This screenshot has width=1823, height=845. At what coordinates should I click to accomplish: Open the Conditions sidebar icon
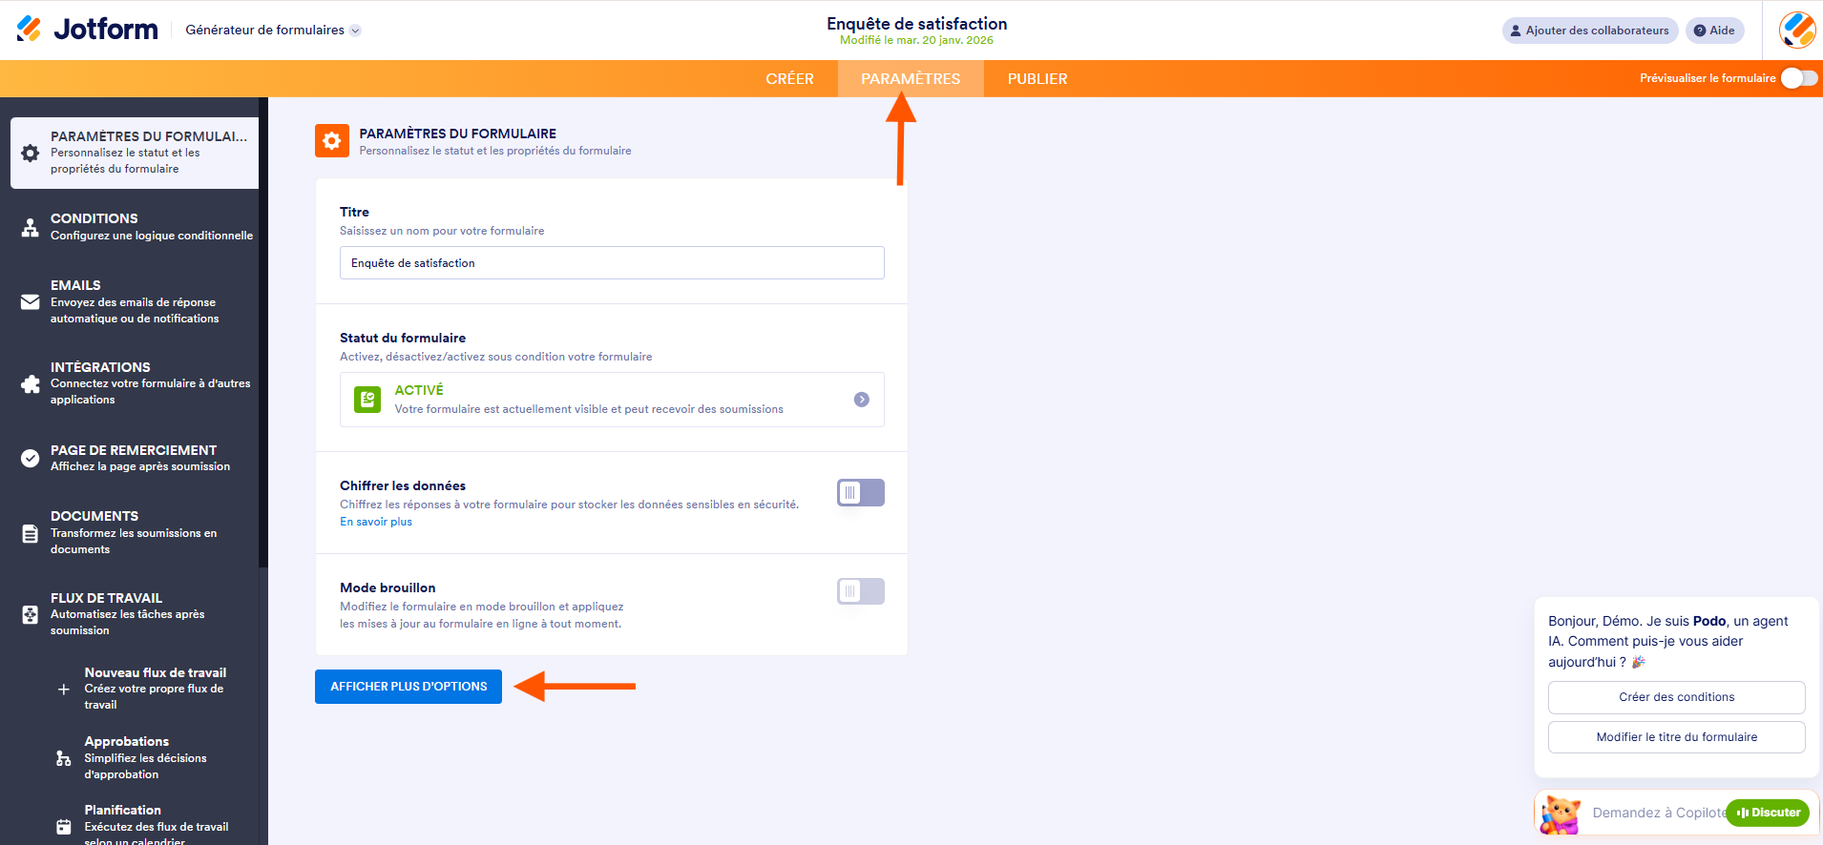click(x=31, y=227)
